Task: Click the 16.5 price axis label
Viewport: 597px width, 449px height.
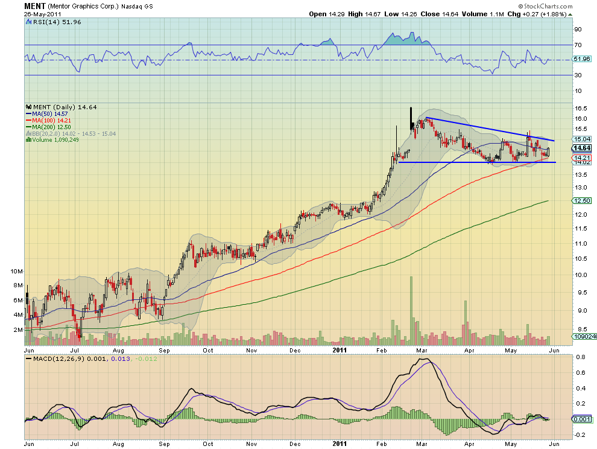Action: (x=580, y=108)
